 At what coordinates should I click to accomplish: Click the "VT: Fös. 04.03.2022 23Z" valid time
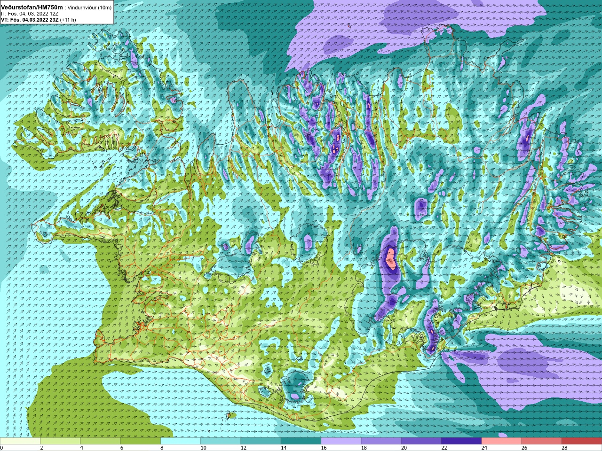[30, 20]
